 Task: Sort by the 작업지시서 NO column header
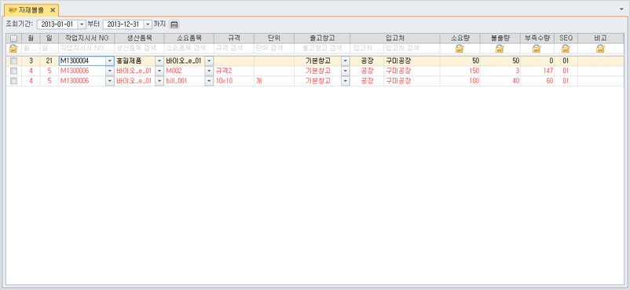[86, 39]
